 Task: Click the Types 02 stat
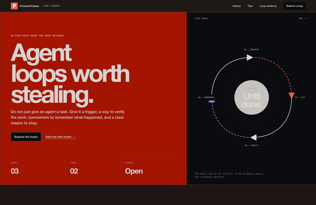coord(74,168)
